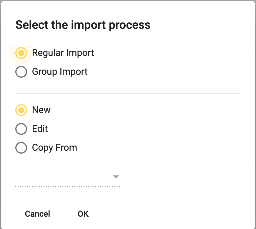Screen dimensions: 256x229
Task: Confirm the selection with OK
Action: pos(83,214)
